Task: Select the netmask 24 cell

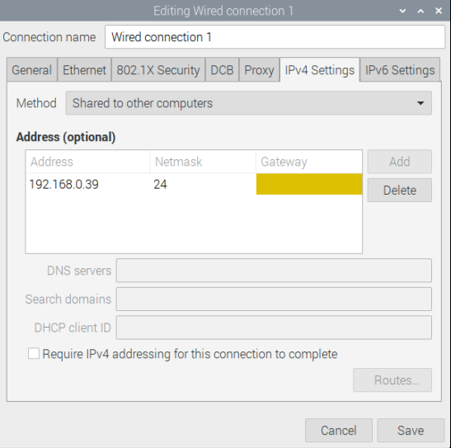Action: 203,184
